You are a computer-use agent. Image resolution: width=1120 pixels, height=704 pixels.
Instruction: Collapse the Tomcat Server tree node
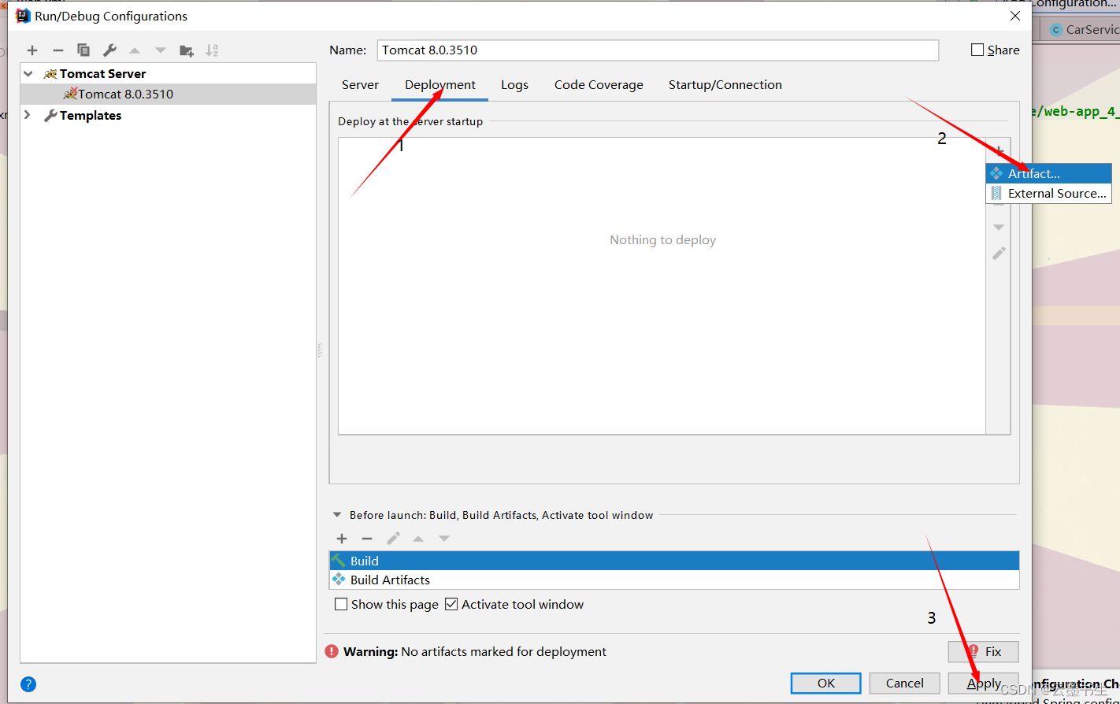(28, 73)
